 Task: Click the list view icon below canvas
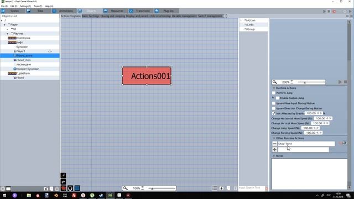215,188
